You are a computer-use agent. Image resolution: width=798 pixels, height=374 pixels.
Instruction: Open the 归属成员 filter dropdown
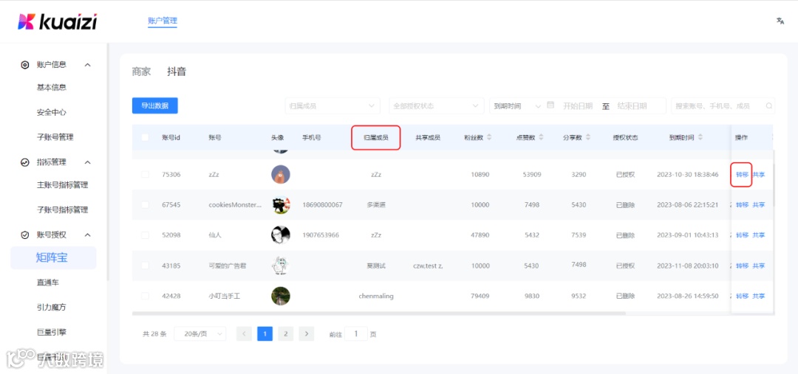tap(332, 105)
